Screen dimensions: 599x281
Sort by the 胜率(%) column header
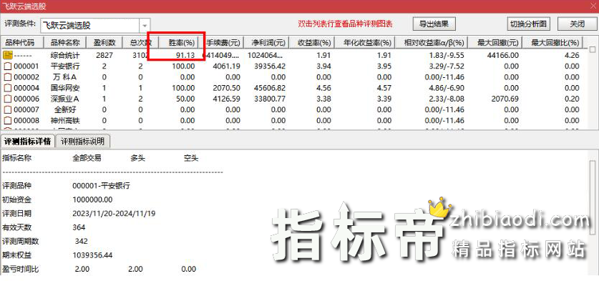click(182, 42)
